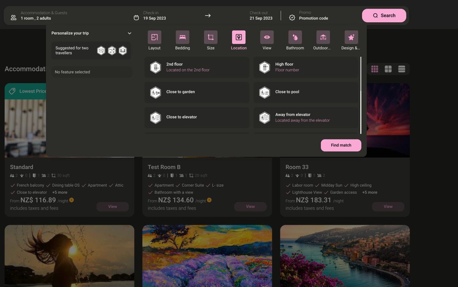Click View on the Room 33 card

click(388, 207)
